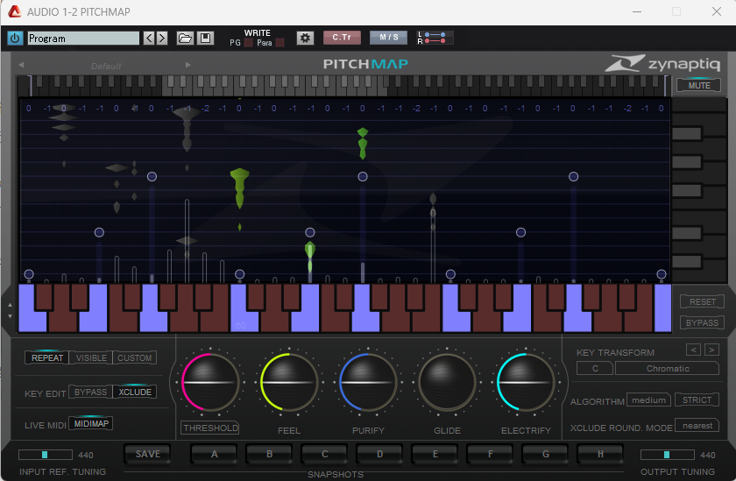This screenshot has width=736, height=481.
Task: Click the PURIFY knob
Action: pyautogui.click(x=368, y=382)
